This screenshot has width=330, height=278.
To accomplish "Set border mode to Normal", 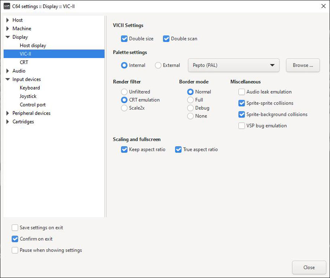I will [x=190, y=92].
